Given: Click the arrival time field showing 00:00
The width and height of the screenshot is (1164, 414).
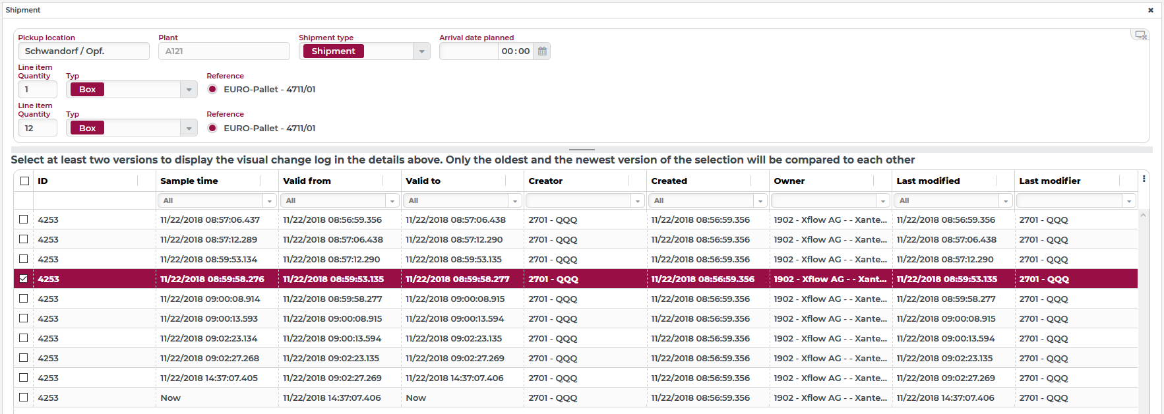Looking at the screenshot, I should pyautogui.click(x=516, y=51).
